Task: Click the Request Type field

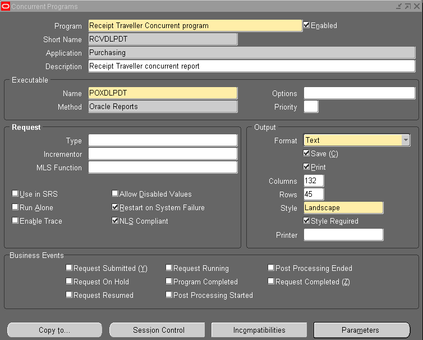Action: (x=163, y=140)
